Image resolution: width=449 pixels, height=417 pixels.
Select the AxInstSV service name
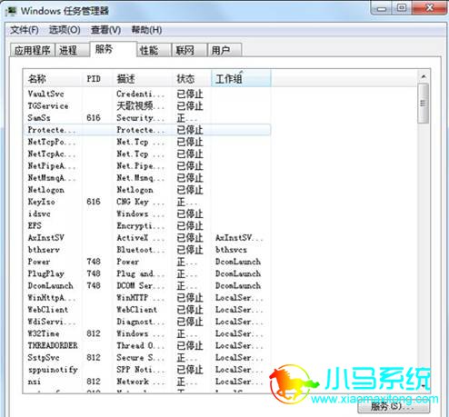(x=45, y=238)
